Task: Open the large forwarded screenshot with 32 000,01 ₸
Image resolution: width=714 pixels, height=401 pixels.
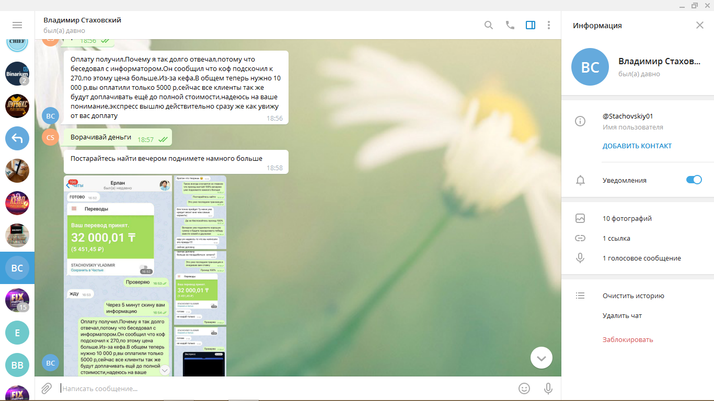Action: click(118, 276)
